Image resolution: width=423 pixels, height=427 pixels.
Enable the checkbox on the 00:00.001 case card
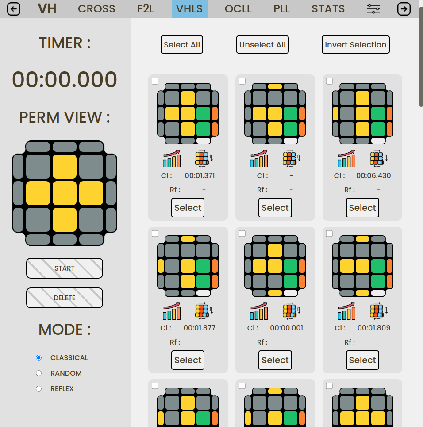coord(242,233)
